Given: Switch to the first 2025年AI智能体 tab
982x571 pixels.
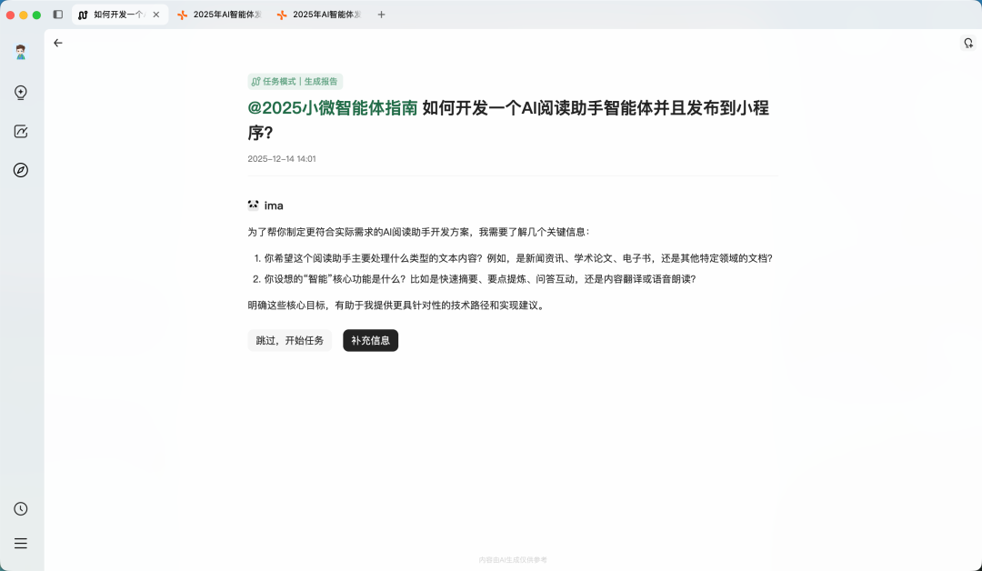Looking at the screenshot, I should pos(222,14).
